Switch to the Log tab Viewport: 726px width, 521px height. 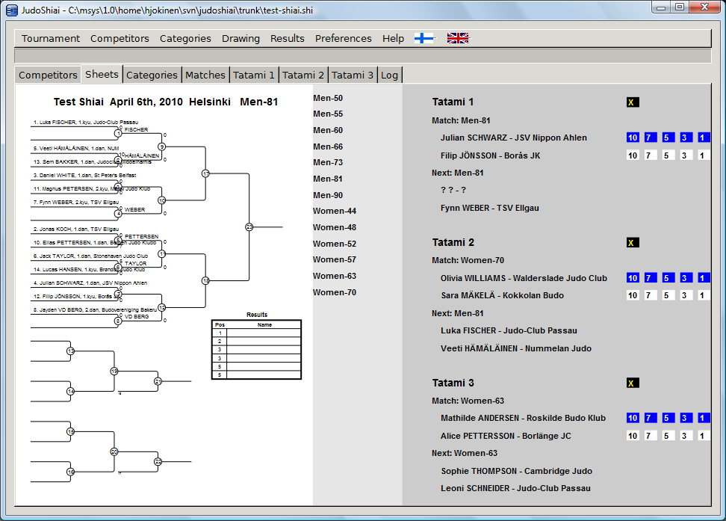pos(389,75)
